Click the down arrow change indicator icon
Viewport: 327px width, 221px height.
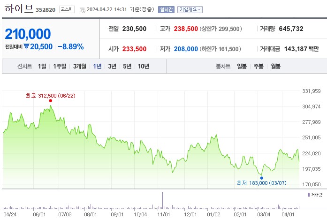point(26,46)
